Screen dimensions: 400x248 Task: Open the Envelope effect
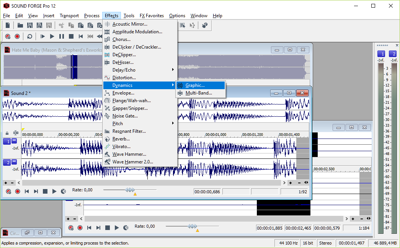(x=140, y=93)
